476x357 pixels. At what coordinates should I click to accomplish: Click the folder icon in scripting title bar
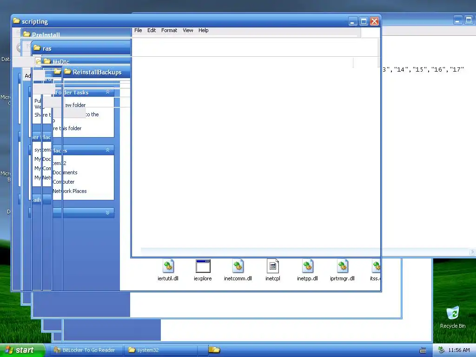[x=17, y=21]
